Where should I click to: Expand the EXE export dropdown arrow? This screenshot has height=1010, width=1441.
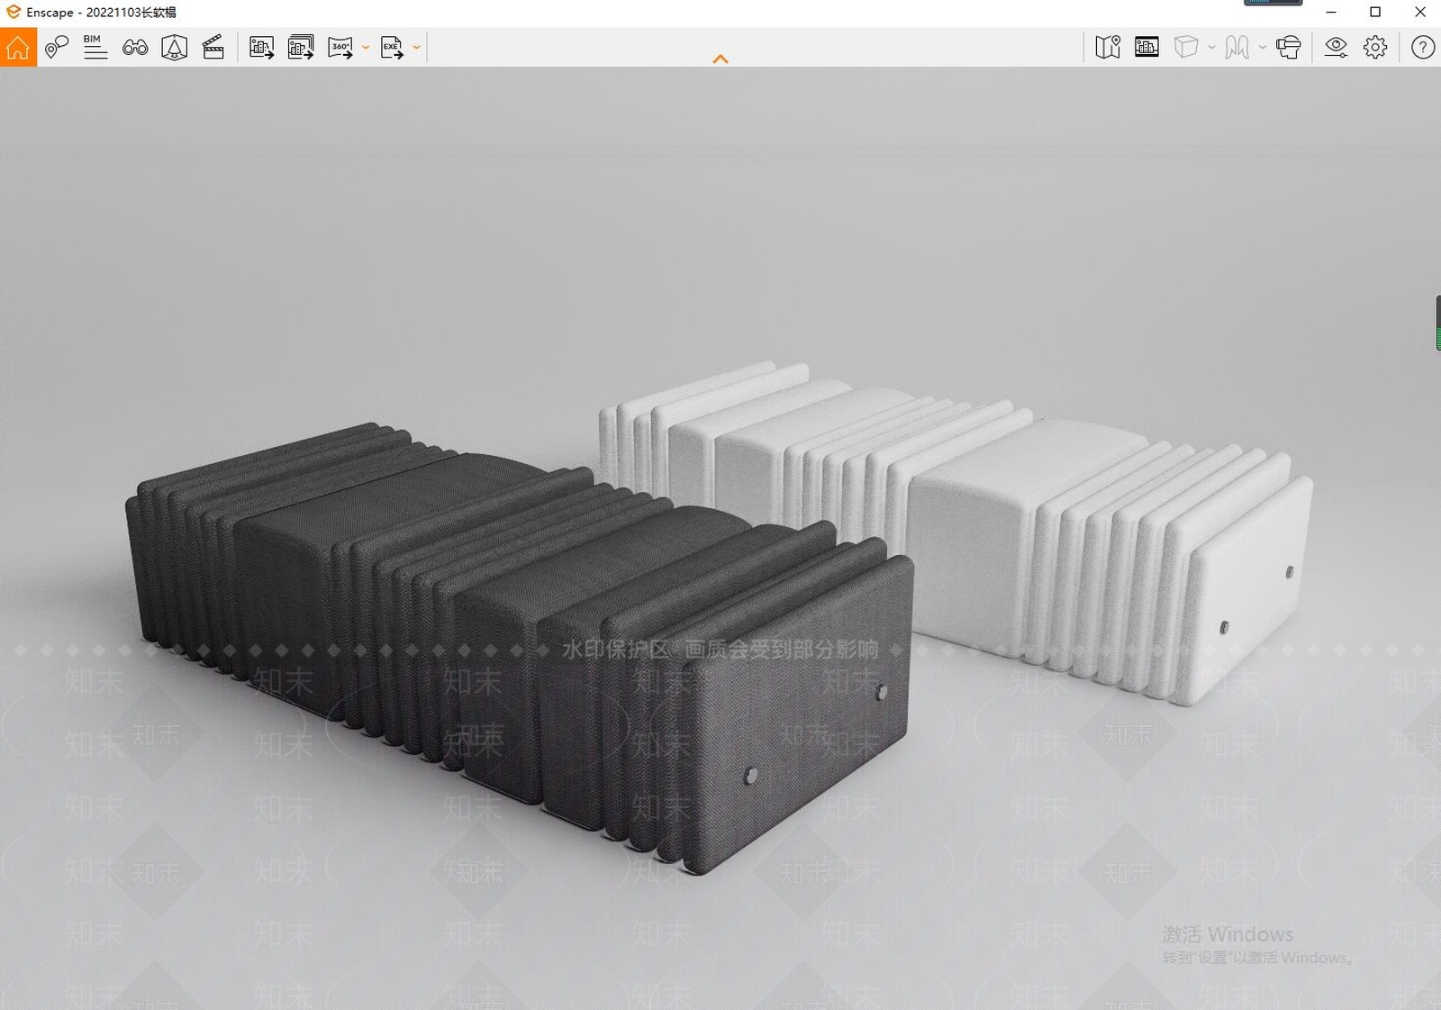tap(416, 47)
